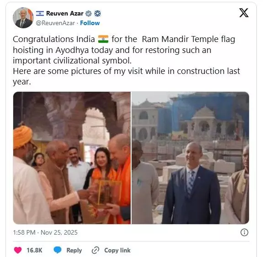The height and width of the screenshot is (257, 265).
Task: Open the 1:58 PM Nov 25, 2025 timestamp
Action: tap(45, 232)
